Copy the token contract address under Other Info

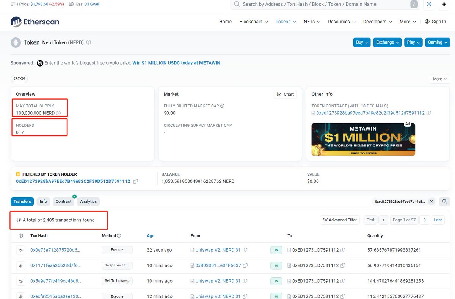coord(429,113)
